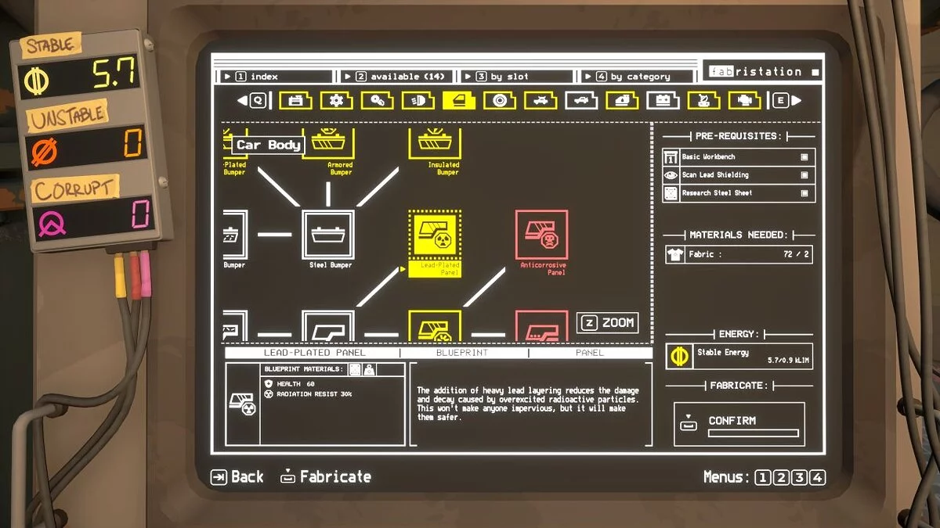Click the square indicator beside fabristation title
Screen dimensions: 940x528
coord(815,72)
